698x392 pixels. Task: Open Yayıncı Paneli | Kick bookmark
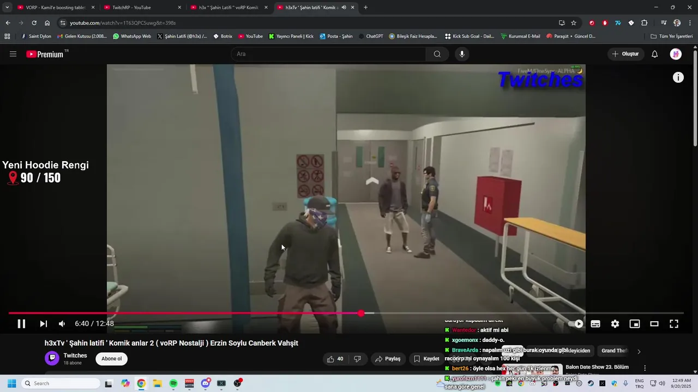[291, 36]
